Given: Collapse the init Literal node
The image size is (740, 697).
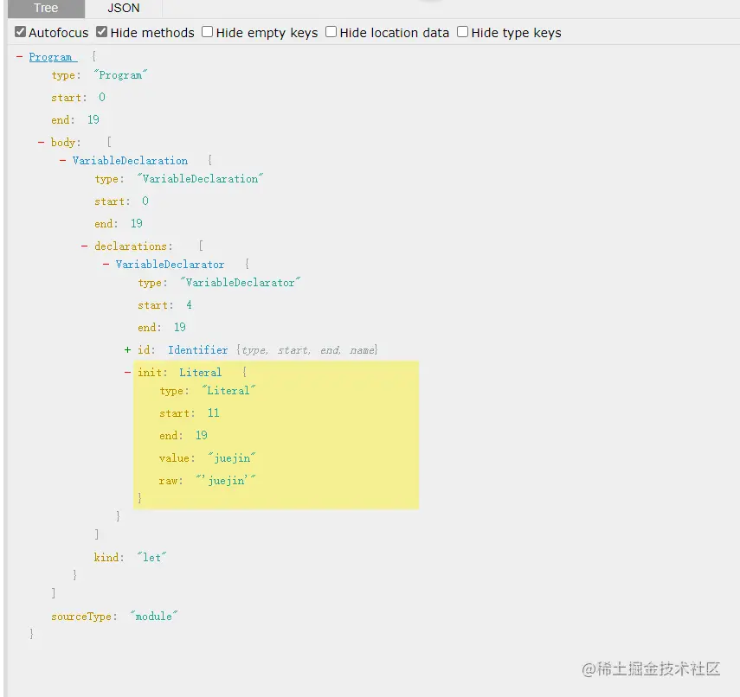Looking at the screenshot, I should pos(127,372).
